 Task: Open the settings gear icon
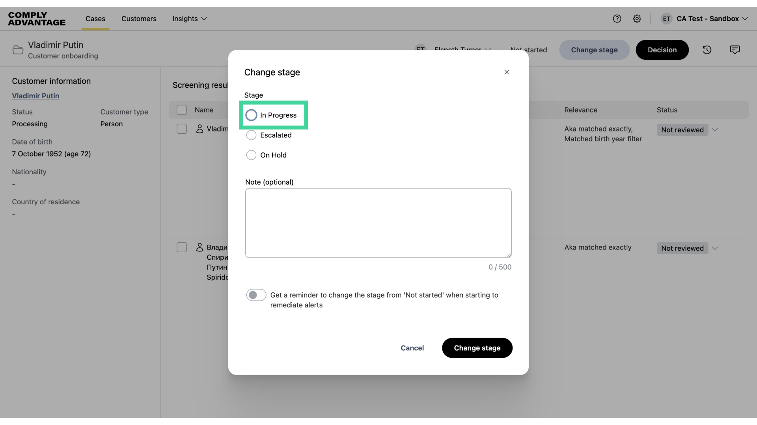pos(637,18)
